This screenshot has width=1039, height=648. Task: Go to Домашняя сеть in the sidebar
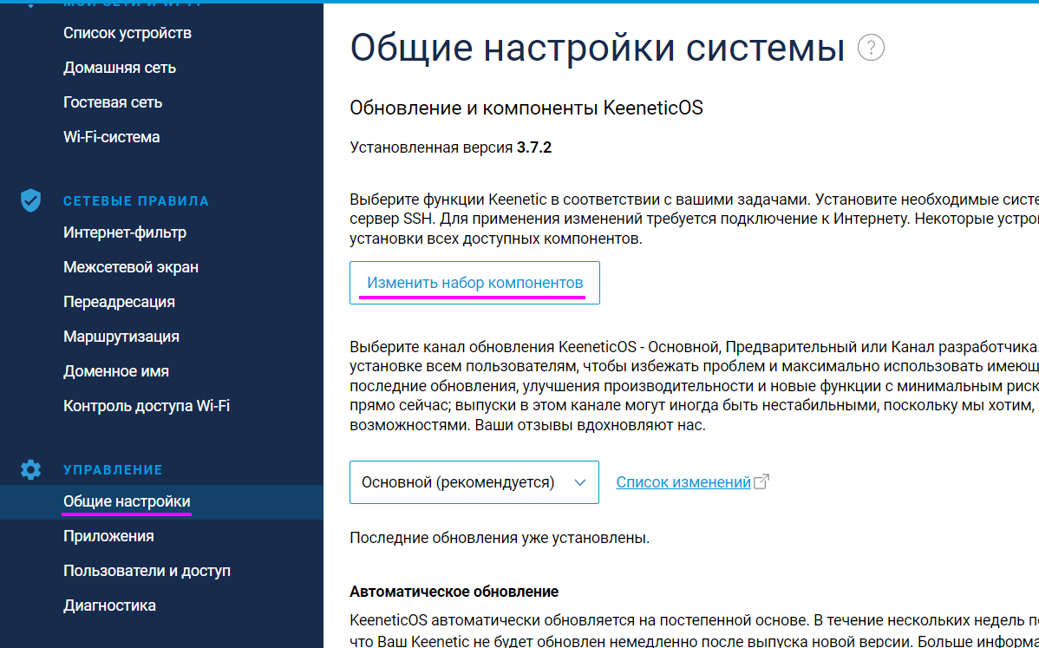[120, 68]
